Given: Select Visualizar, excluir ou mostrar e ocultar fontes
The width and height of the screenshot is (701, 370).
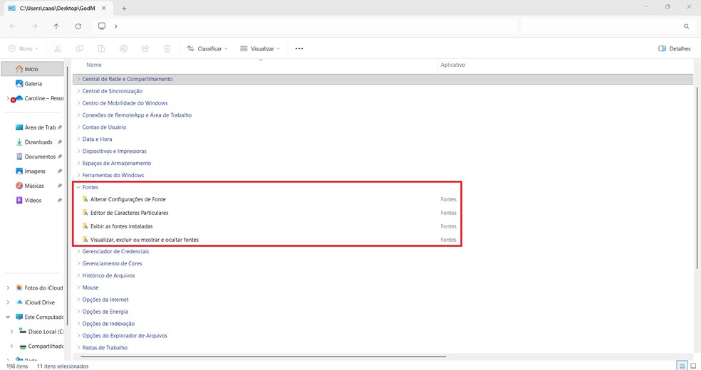Looking at the screenshot, I should click(145, 240).
